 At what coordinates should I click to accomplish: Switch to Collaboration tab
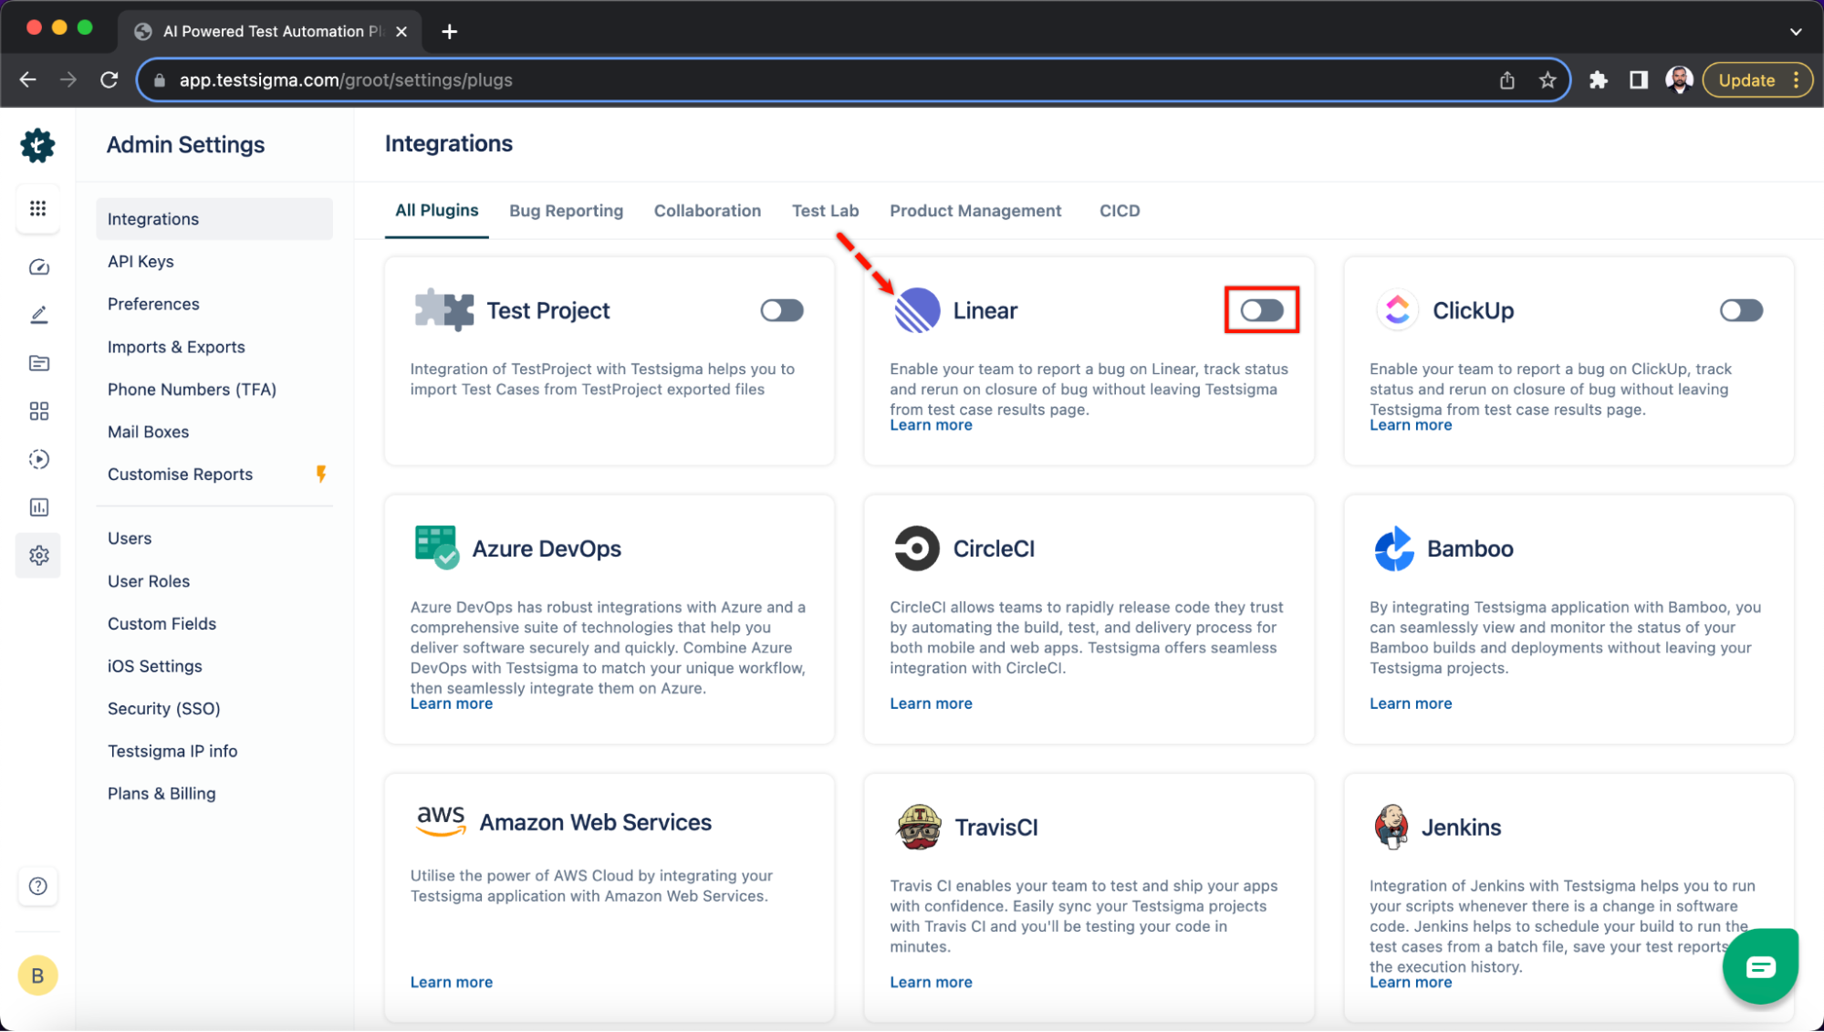point(707,211)
